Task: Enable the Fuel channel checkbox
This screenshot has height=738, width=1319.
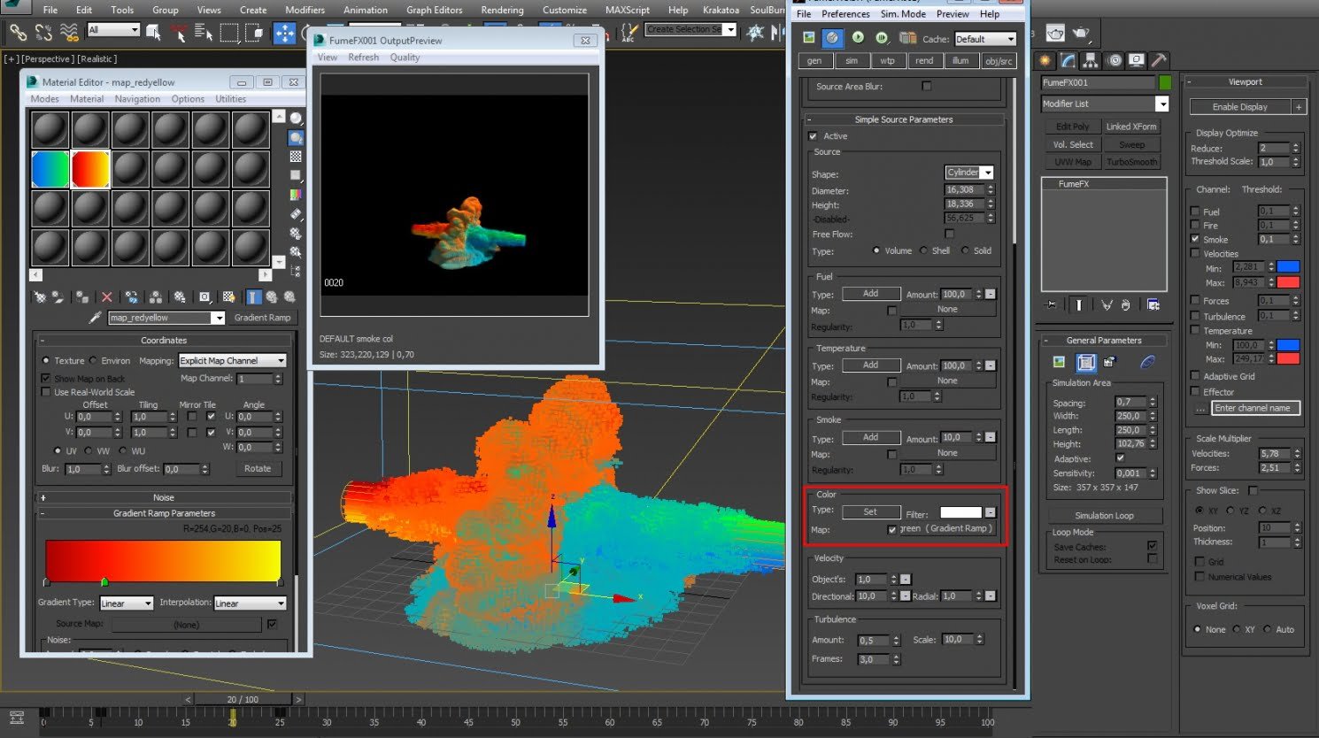Action: click(x=1194, y=211)
